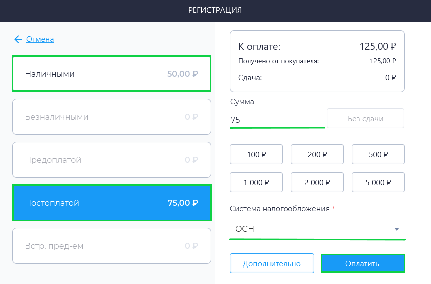Click the РЕГИСТРАЦИЯ header title
This screenshot has height=284, width=431.
pyautogui.click(x=215, y=10)
